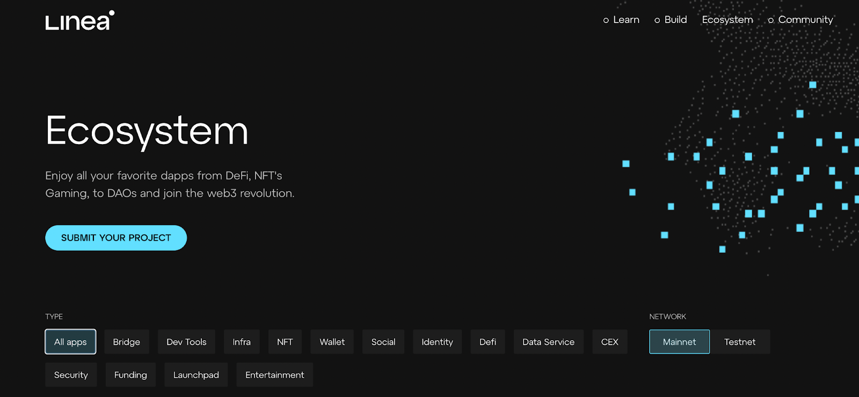The width and height of the screenshot is (859, 397).
Task: Select the CEX filter
Action: [x=610, y=342]
